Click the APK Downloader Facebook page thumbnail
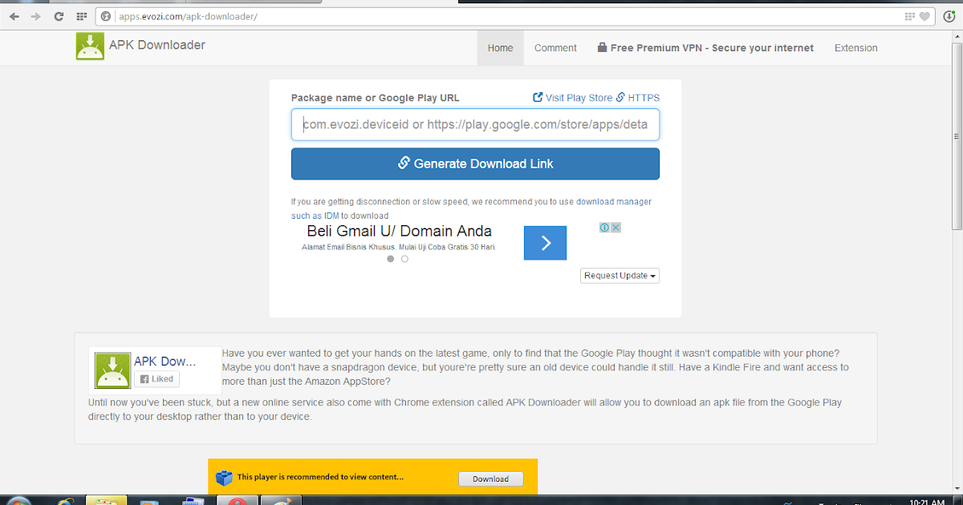The width and height of the screenshot is (963, 505). (112, 370)
